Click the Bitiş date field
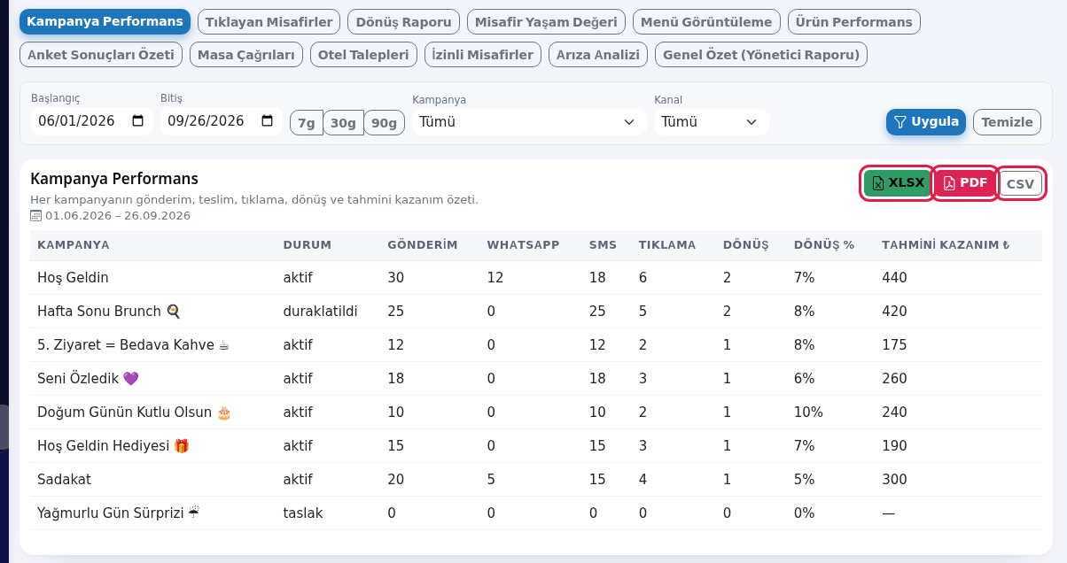The width and height of the screenshot is (1067, 563). (x=222, y=121)
